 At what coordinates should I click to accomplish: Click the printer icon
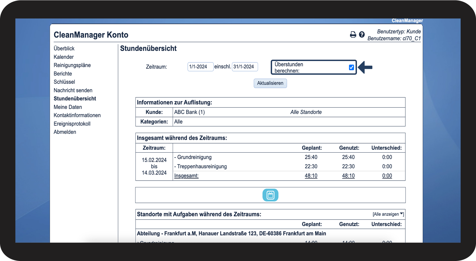tap(353, 34)
